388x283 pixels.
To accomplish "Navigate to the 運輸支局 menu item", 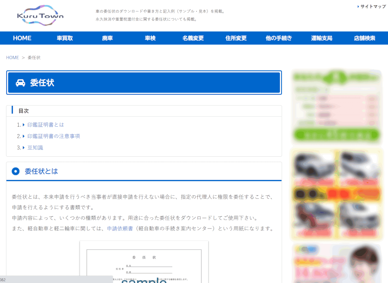I will tap(322, 38).
